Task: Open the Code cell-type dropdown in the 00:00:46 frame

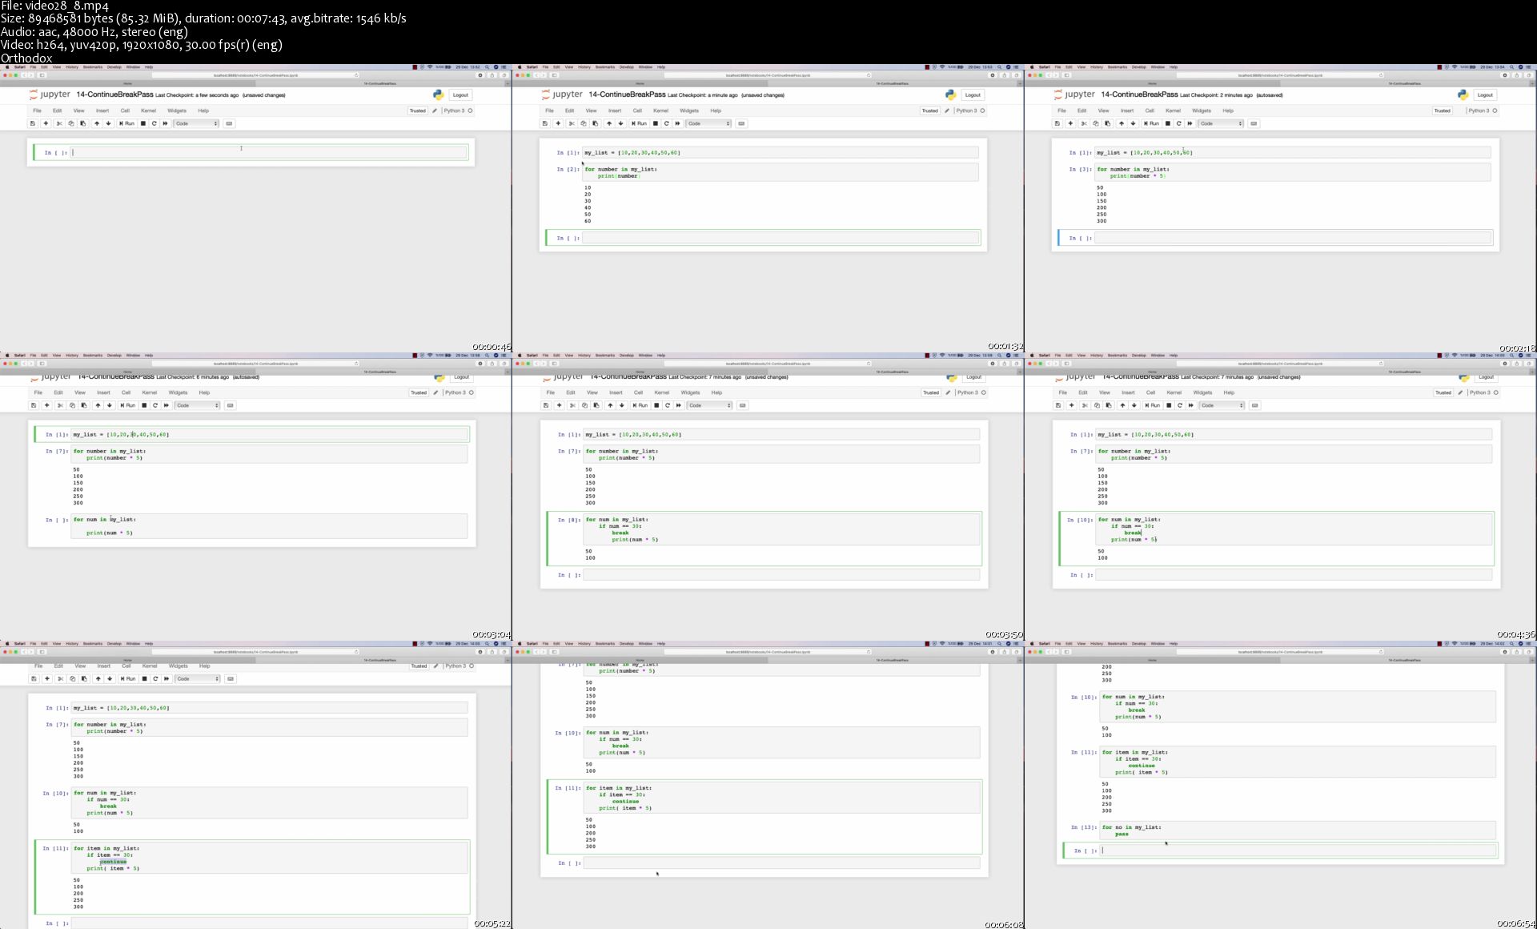Action: 197,123
